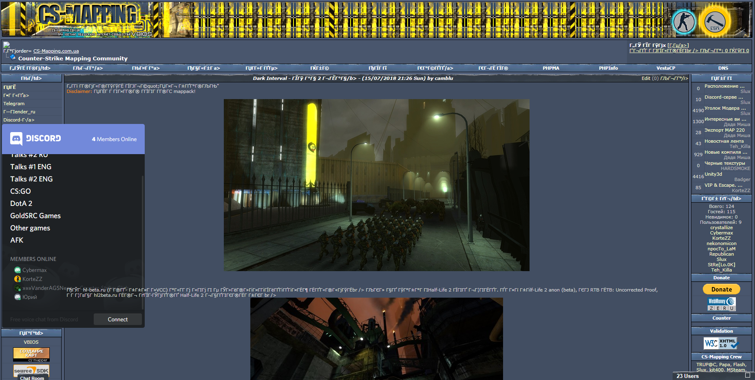755x380 pixels.
Task: Open the Интересные ви forum topic
Action: [x=725, y=119]
